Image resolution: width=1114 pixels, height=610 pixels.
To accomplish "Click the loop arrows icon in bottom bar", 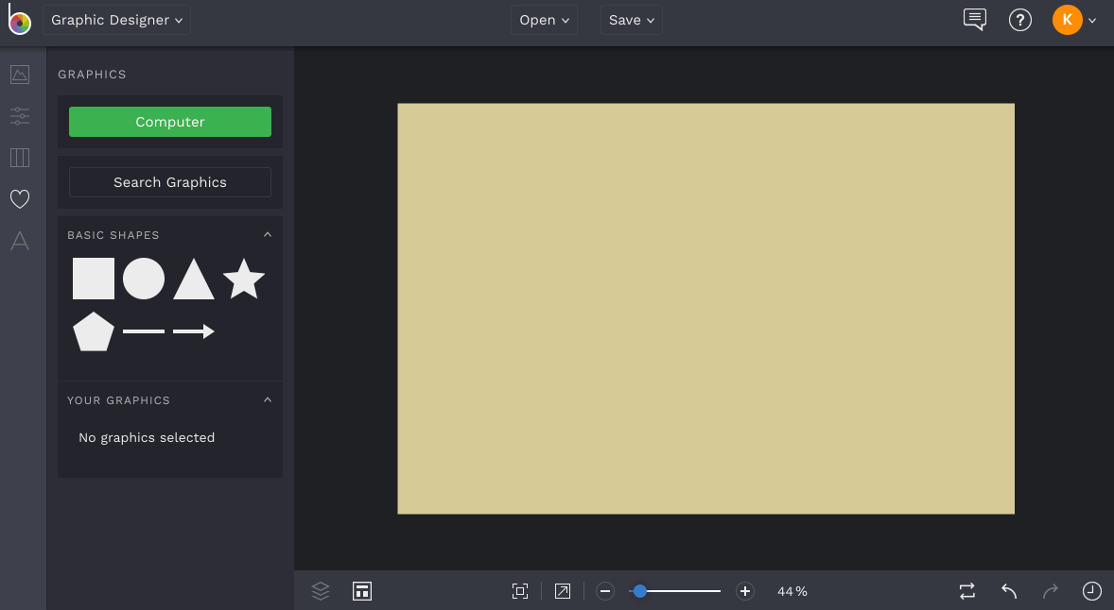I will 966,591.
